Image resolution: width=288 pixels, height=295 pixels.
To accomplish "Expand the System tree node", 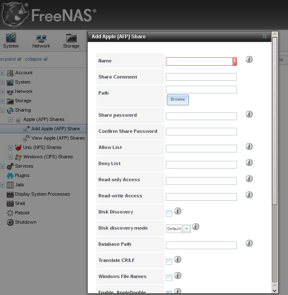I will (2, 82).
